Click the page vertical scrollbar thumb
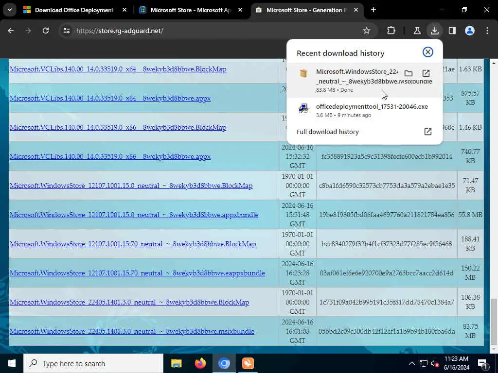This screenshot has height=373, width=498. point(493,321)
